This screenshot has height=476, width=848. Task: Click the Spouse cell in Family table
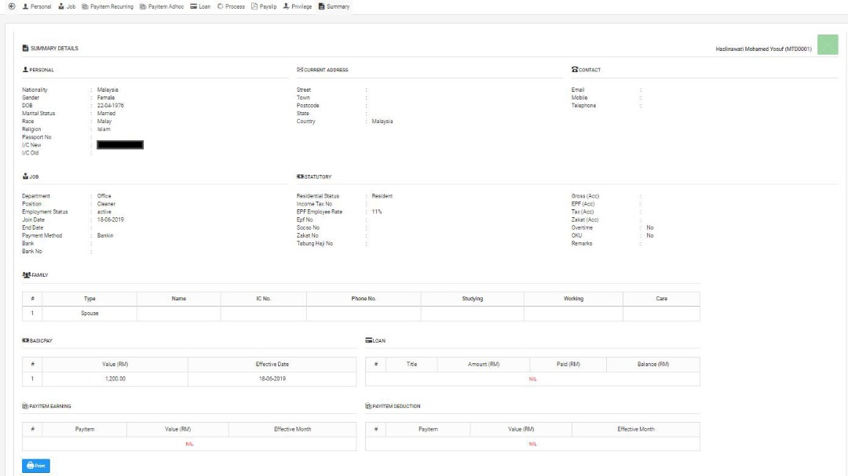pyautogui.click(x=90, y=314)
